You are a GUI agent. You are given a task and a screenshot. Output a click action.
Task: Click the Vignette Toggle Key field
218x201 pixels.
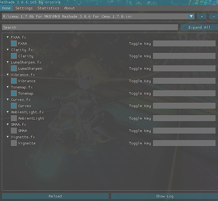184,143
